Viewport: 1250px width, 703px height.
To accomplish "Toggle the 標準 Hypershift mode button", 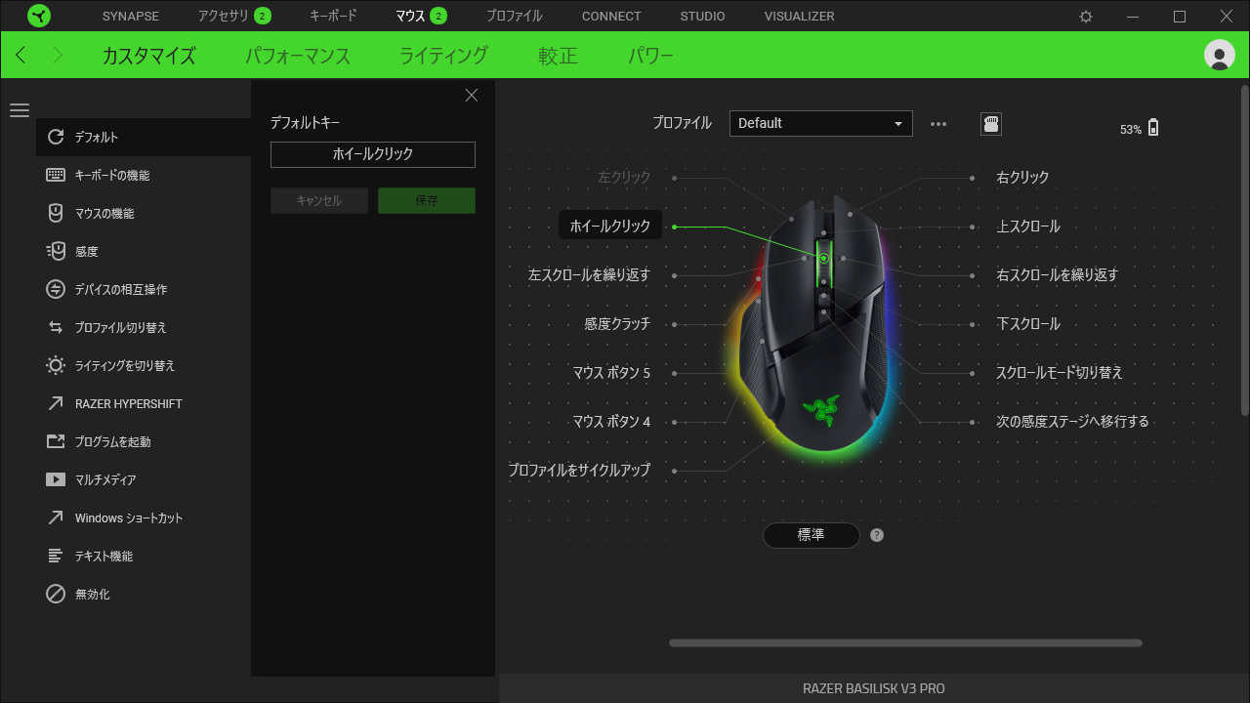I will click(x=812, y=535).
